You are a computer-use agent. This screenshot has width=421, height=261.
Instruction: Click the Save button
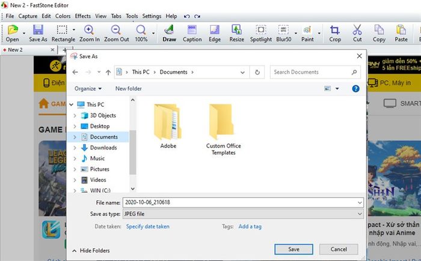[293, 249]
